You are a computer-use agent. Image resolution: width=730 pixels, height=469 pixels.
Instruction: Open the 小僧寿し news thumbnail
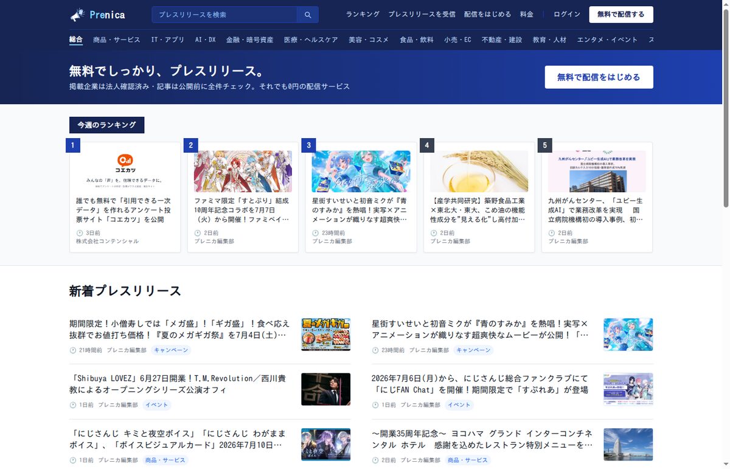(x=325, y=334)
